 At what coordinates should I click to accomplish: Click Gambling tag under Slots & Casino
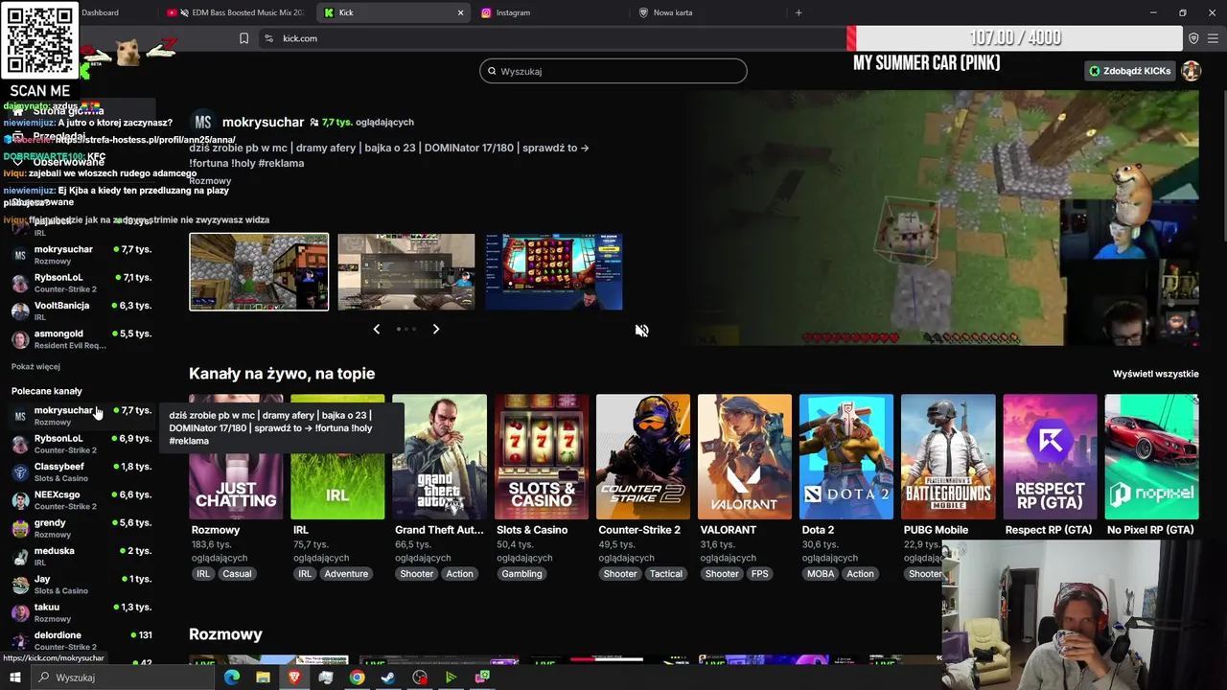(x=522, y=574)
